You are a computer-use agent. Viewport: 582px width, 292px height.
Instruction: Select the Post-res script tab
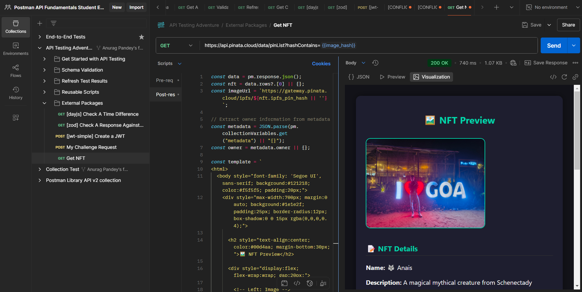pos(166,95)
